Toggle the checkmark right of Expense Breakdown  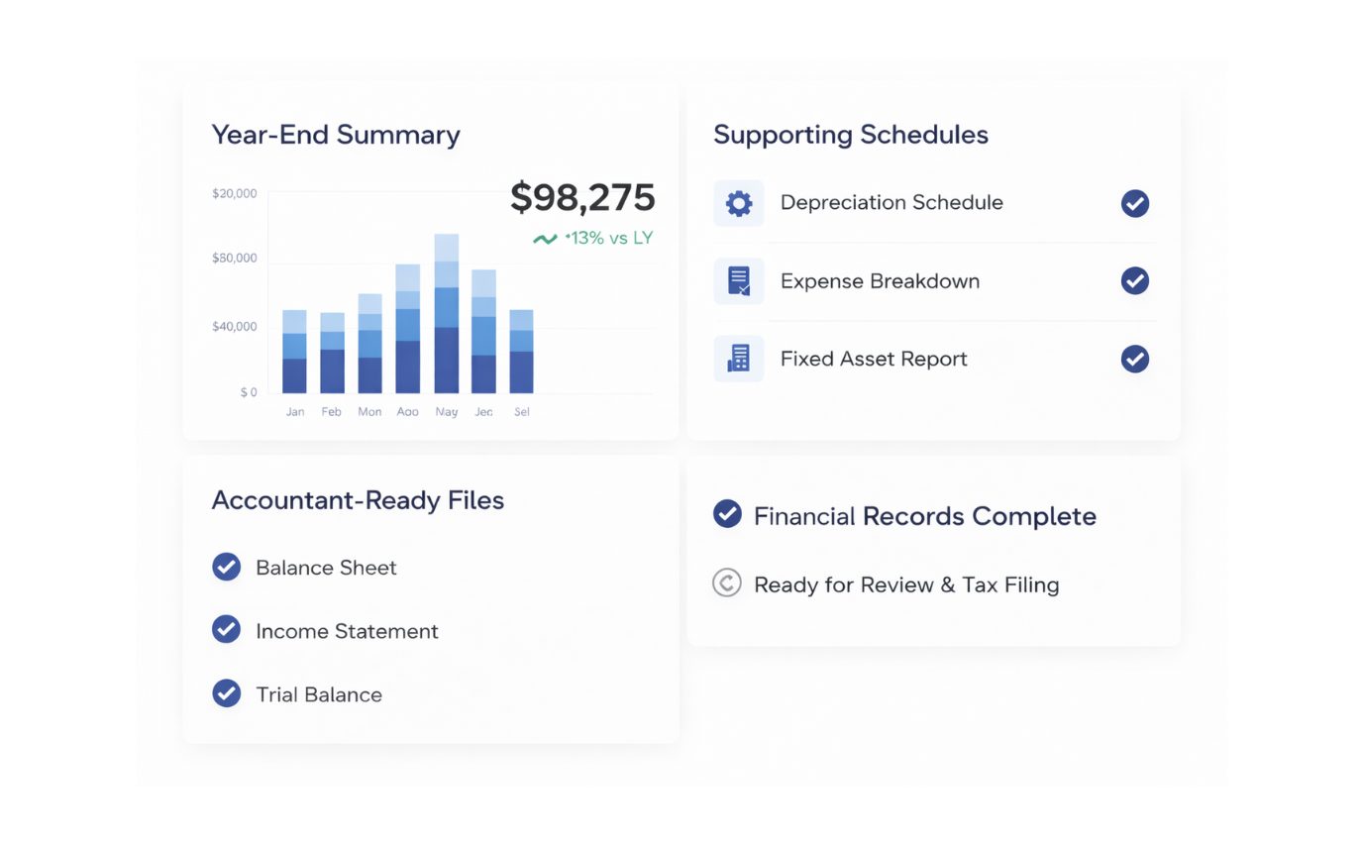pyautogui.click(x=1134, y=281)
